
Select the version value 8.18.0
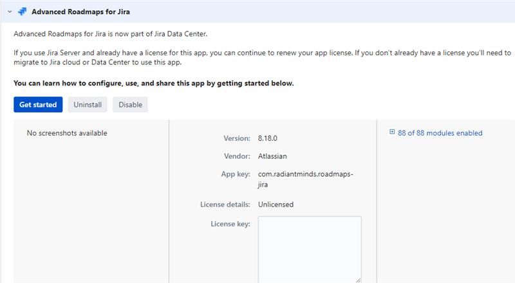pyautogui.click(x=267, y=138)
